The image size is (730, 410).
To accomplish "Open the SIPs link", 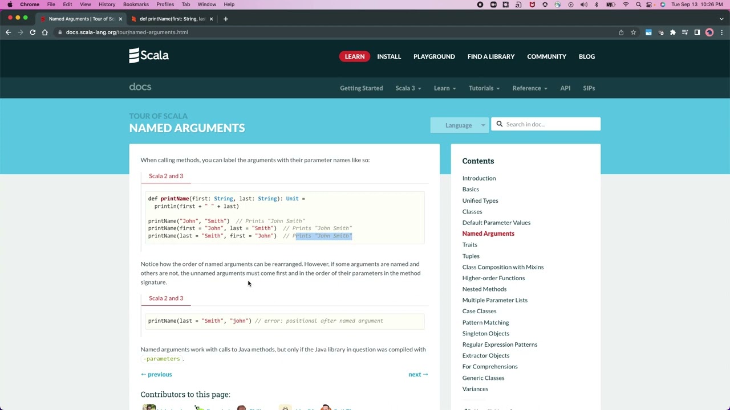I will (589, 88).
